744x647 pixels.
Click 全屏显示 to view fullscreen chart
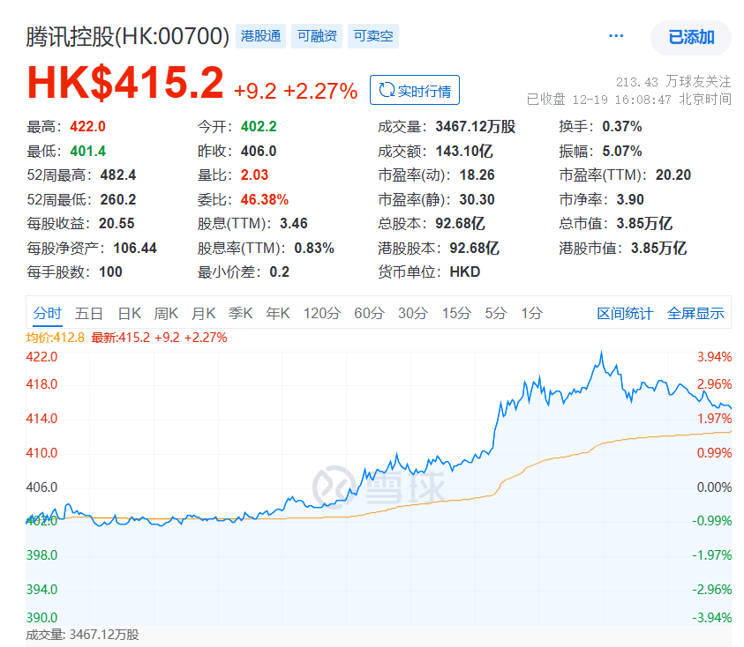tap(695, 313)
